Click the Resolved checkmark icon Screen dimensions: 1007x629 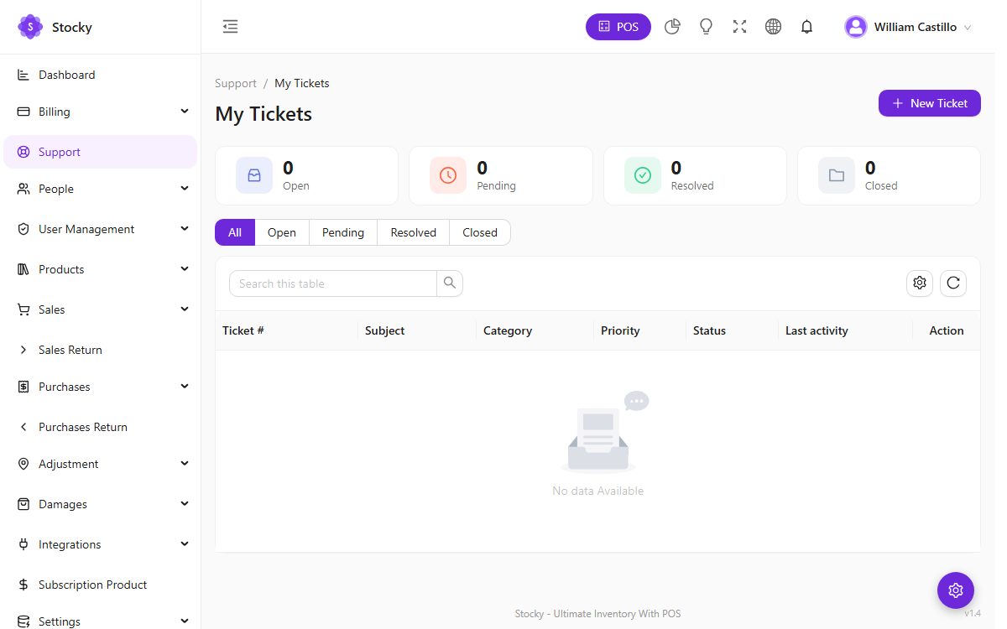(643, 175)
